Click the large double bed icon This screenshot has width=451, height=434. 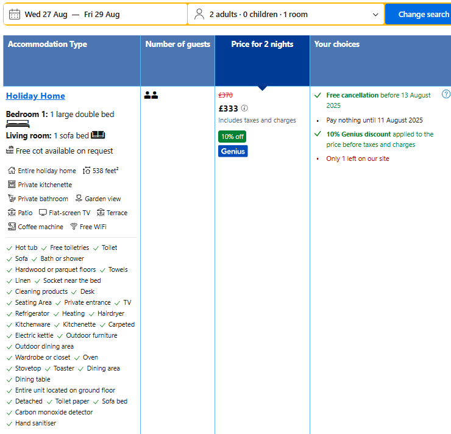18,124
